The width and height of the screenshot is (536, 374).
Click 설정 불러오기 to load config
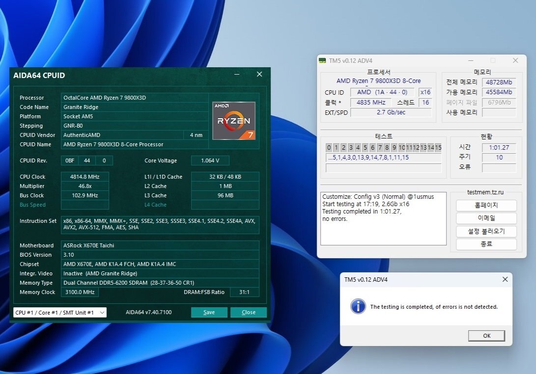pos(486,231)
